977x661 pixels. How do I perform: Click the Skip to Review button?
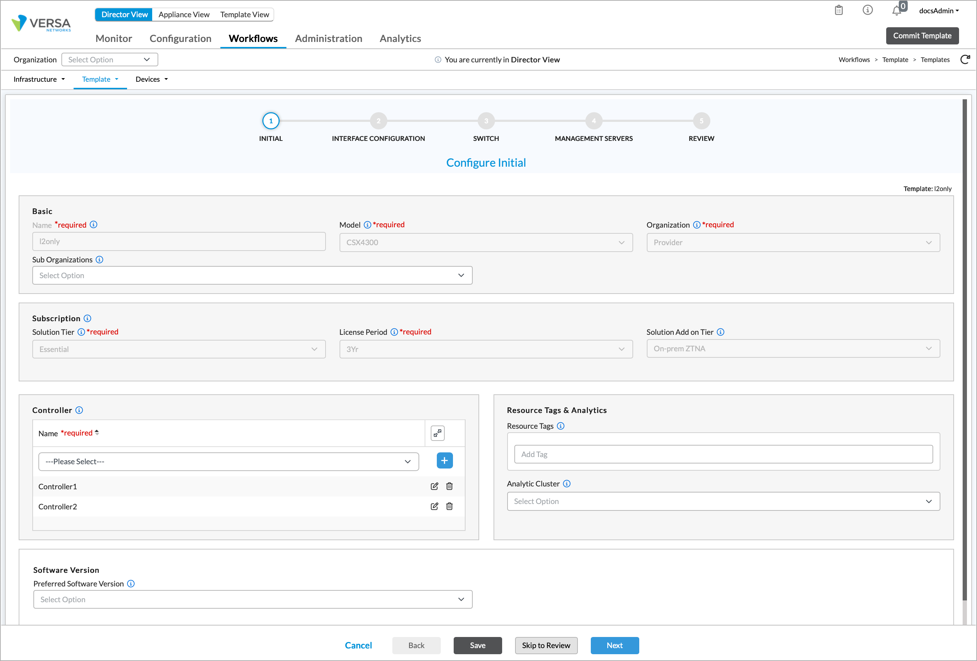coord(546,646)
